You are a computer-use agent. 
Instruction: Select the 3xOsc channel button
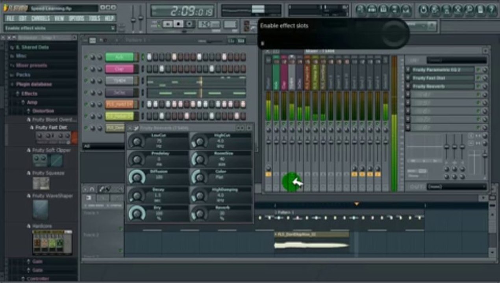pyautogui.click(x=120, y=92)
